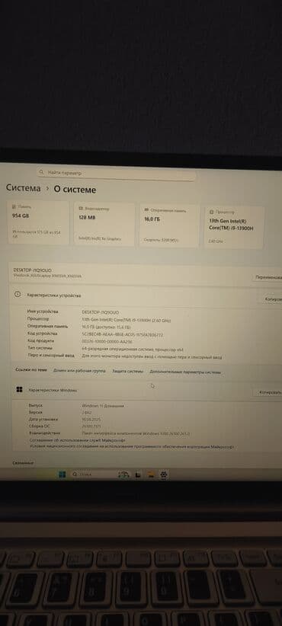Open the 'Защита системы' link
Viewport: 282px width, 626px height.
(x=127, y=372)
